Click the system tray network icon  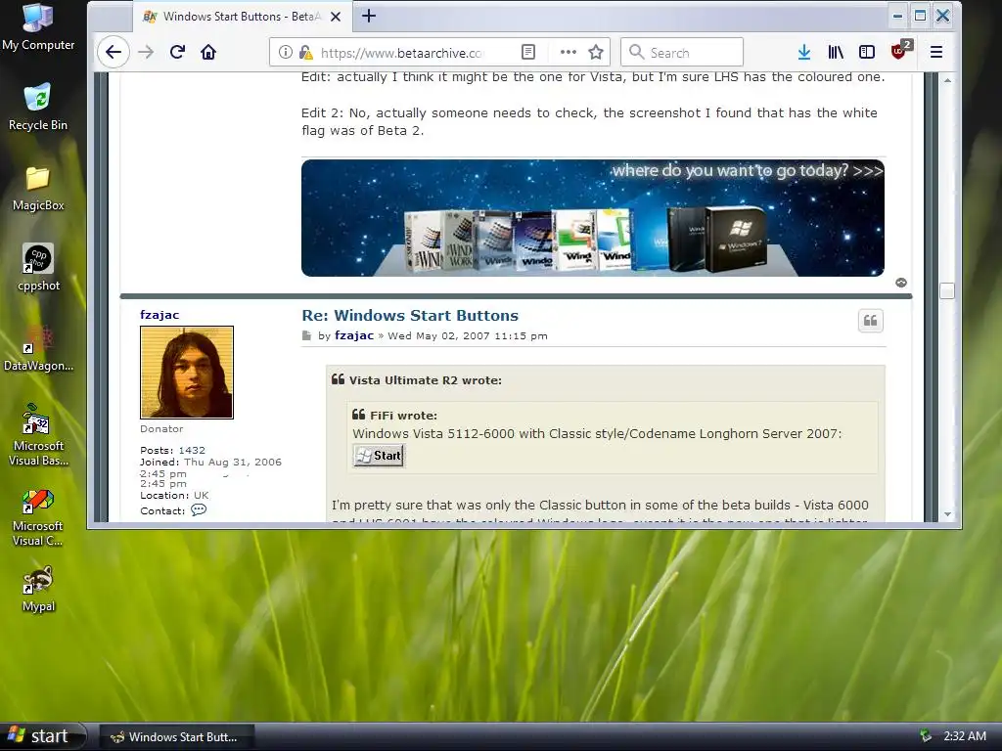pos(926,736)
